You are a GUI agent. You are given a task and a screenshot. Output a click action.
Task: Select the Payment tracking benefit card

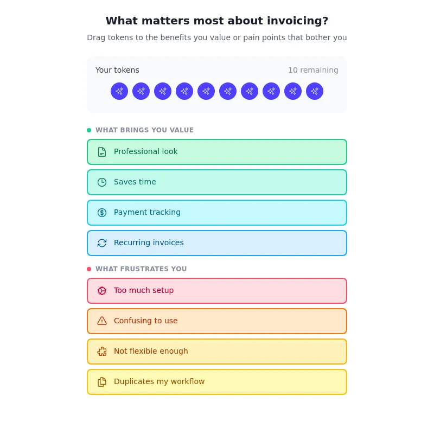click(x=217, y=212)
